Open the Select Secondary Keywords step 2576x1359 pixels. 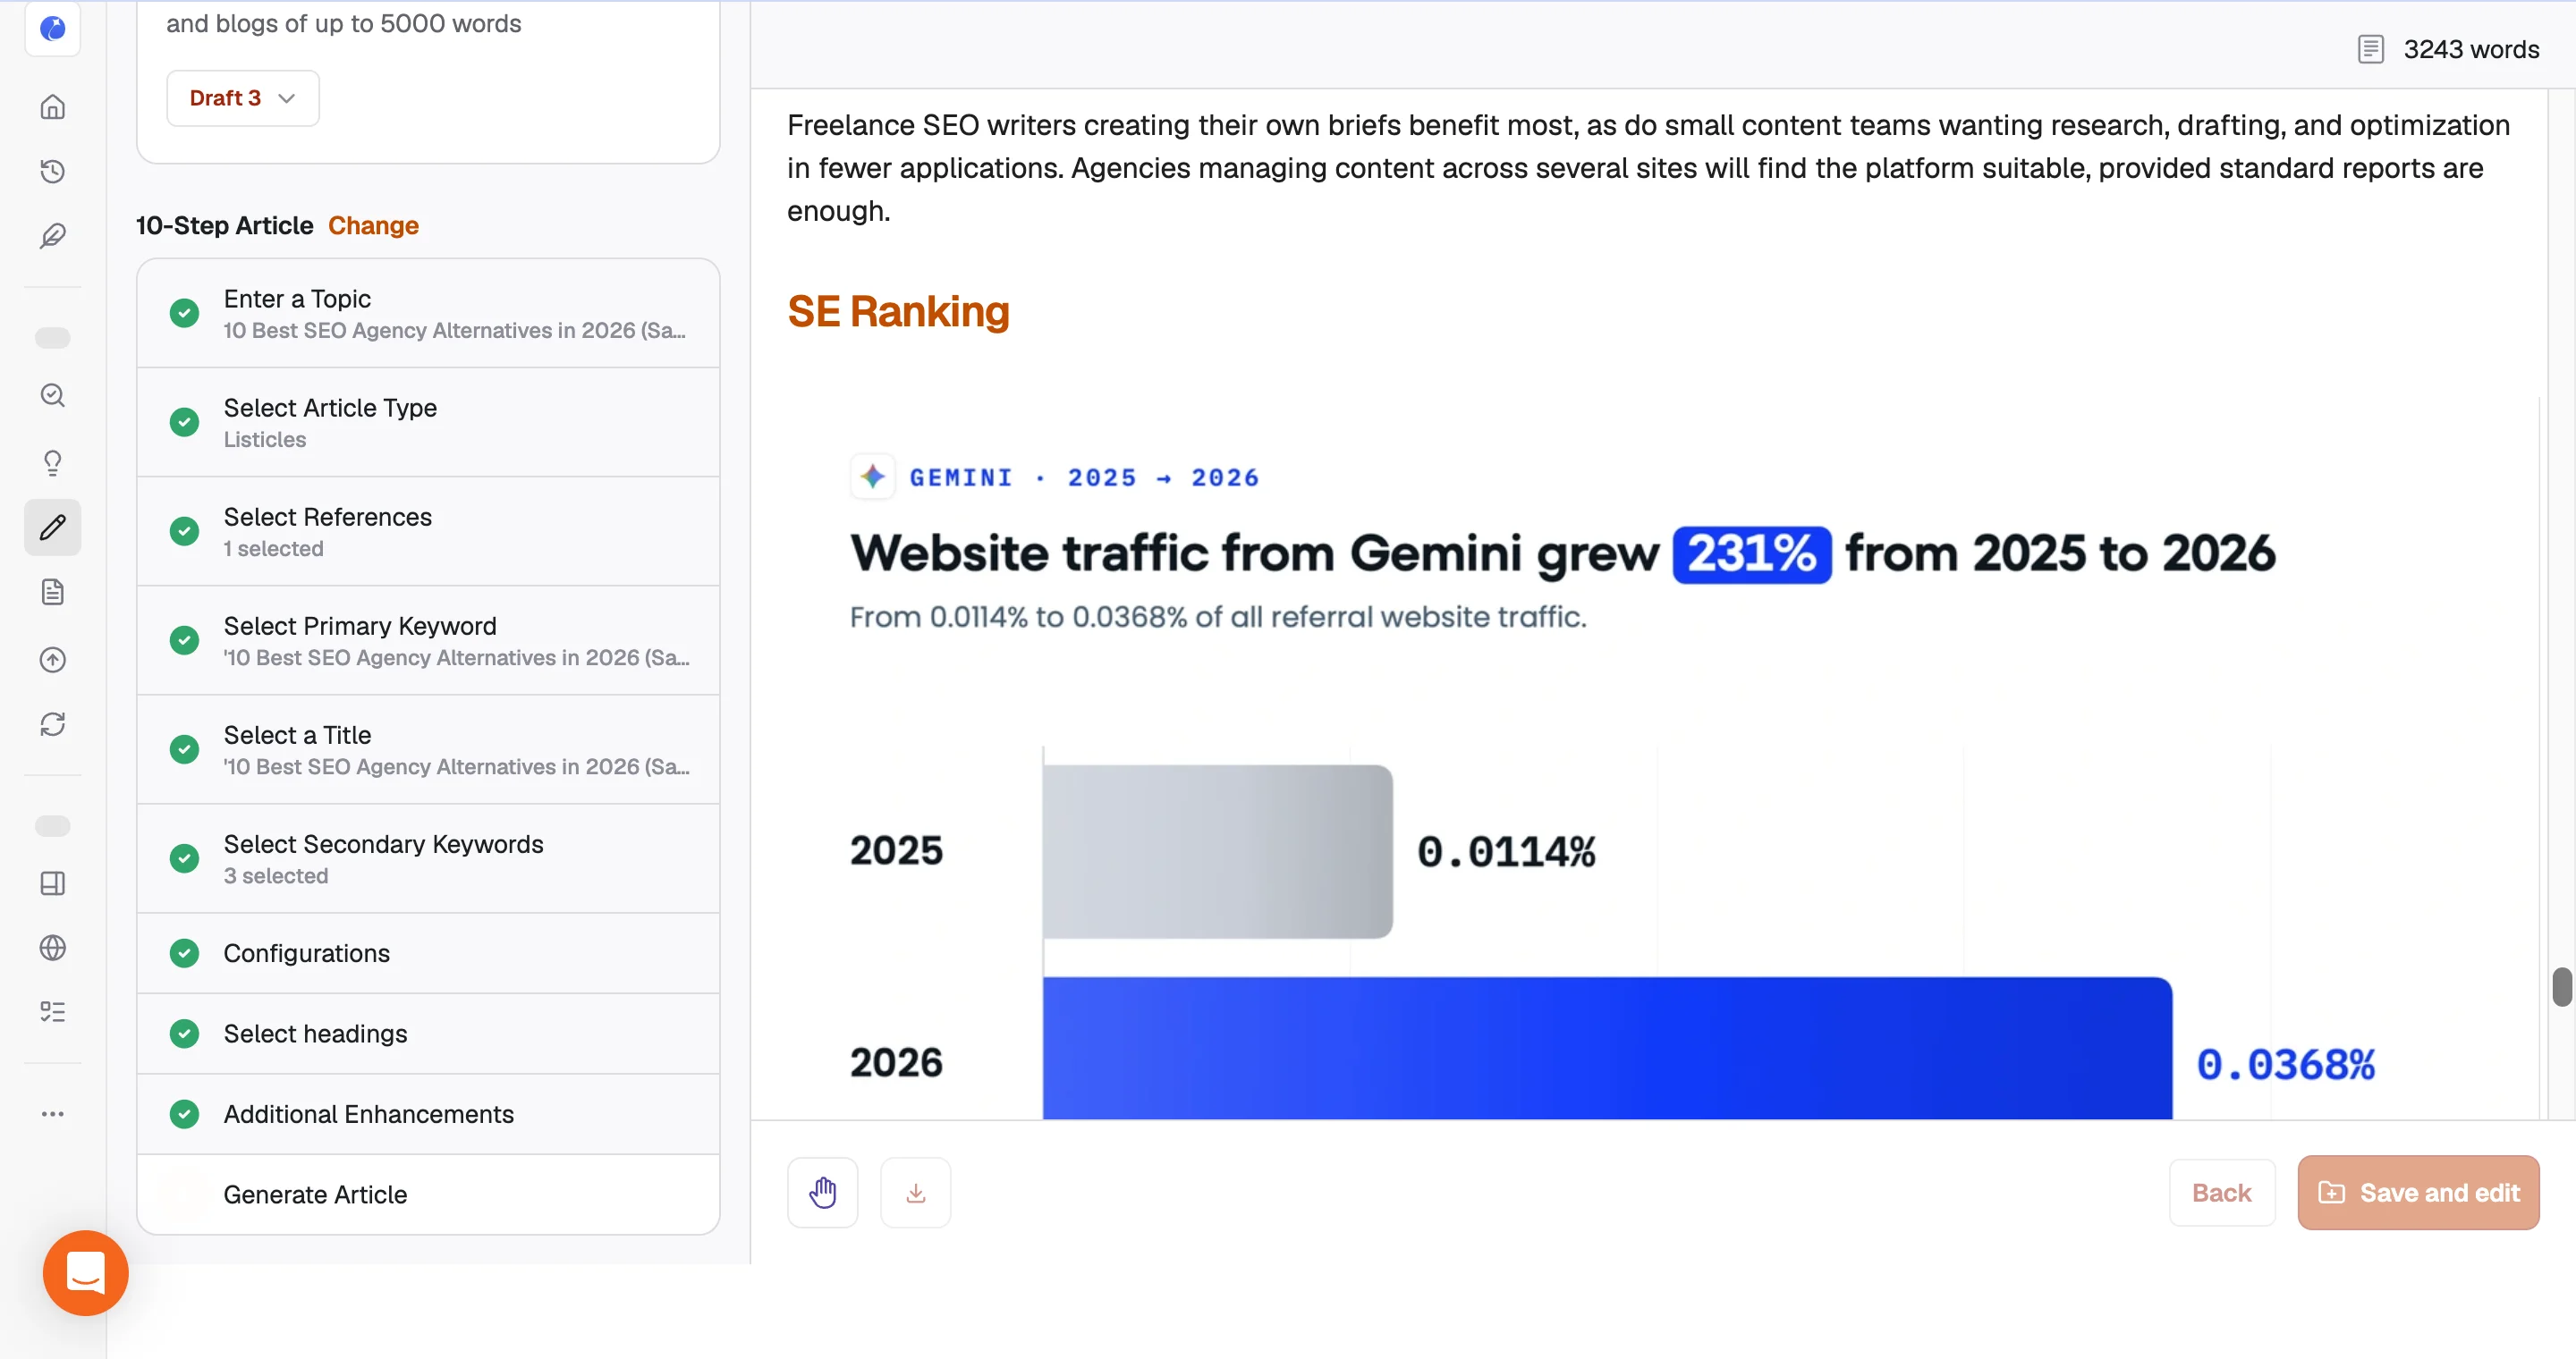428,858
